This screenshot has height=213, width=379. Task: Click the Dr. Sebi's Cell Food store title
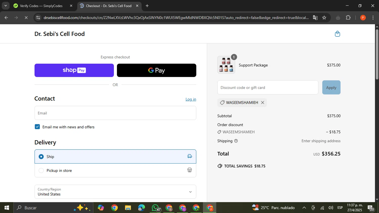point(60,34)
